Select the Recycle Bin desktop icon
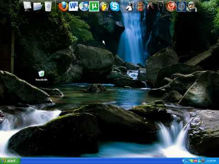This screenshot has height=164, width=219. point(42,74)
